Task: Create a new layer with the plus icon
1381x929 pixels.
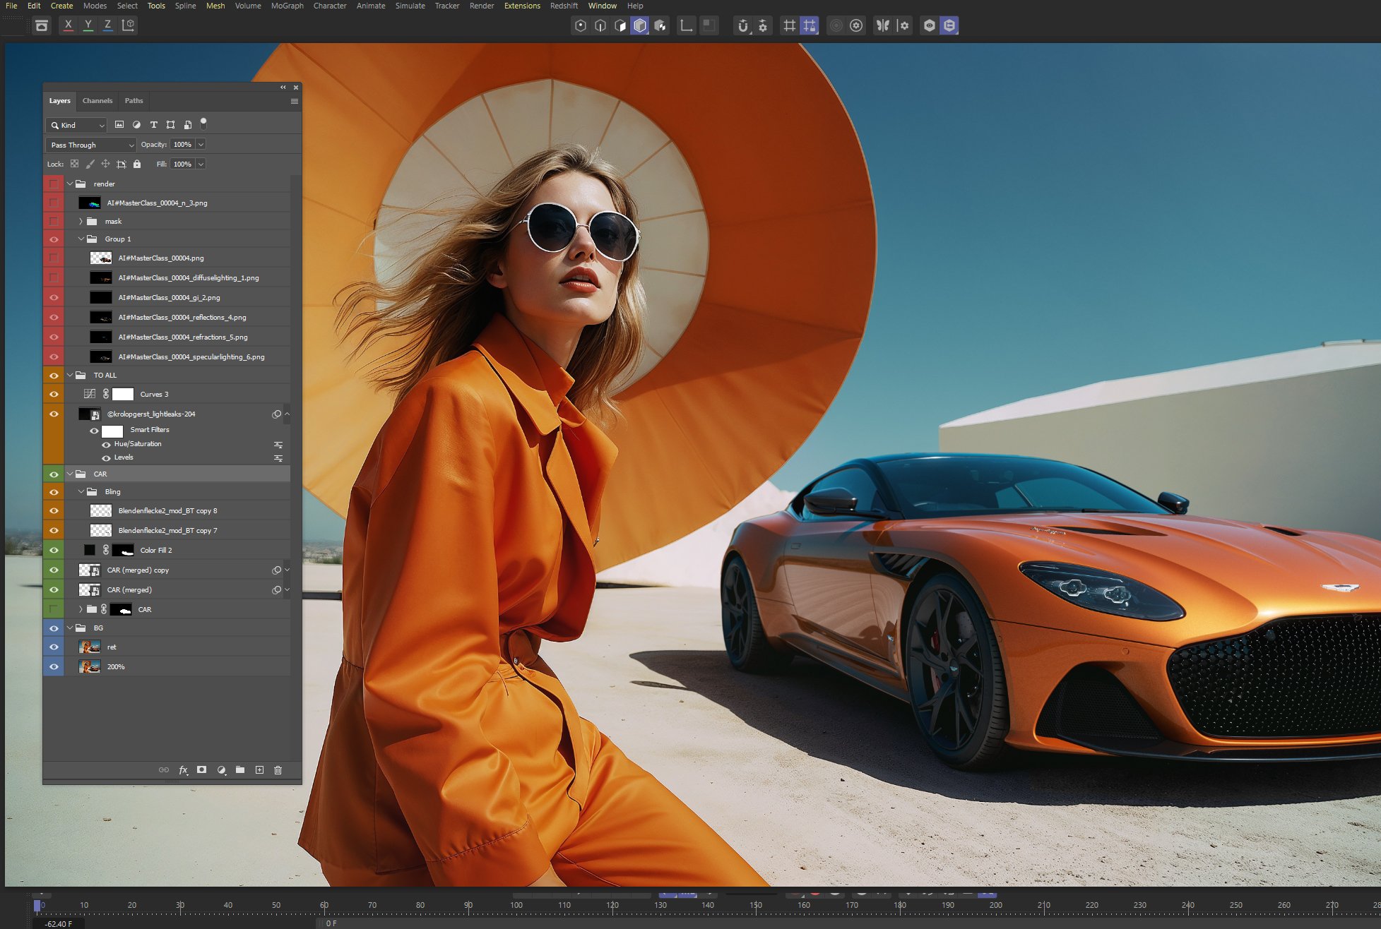Action: (x=259, y=770)
